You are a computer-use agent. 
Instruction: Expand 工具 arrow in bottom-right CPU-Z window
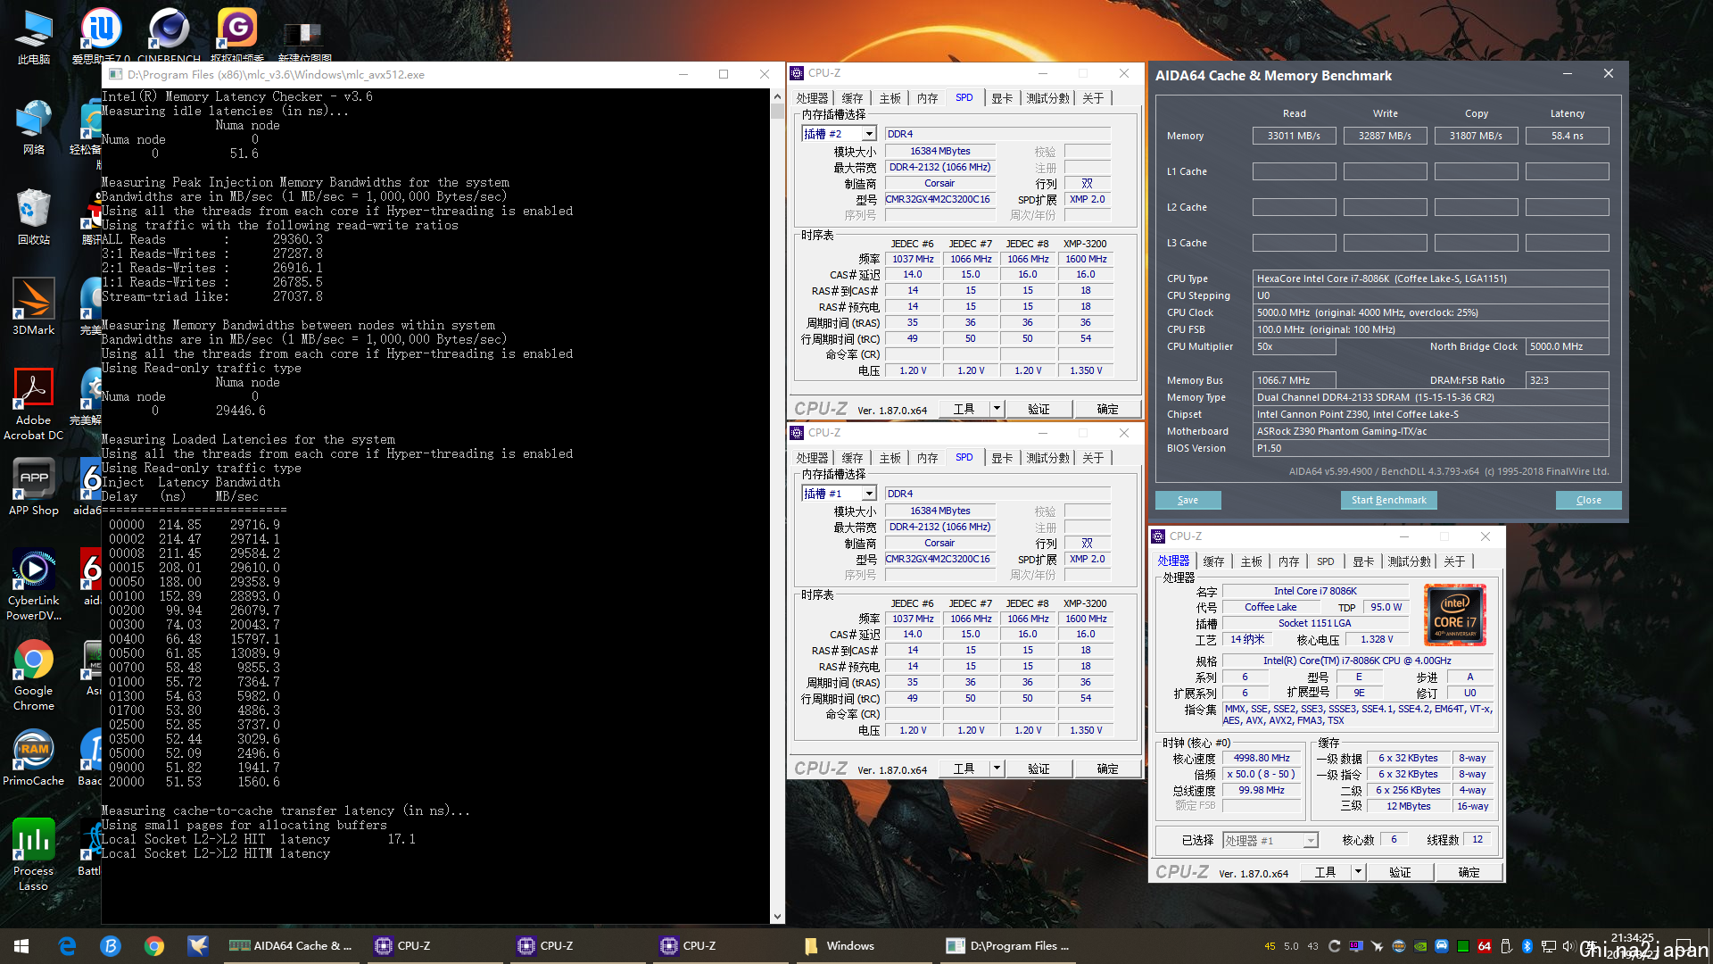pos(1358,872)
